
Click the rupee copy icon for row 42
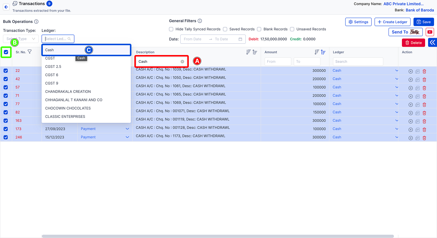[417, 80]
